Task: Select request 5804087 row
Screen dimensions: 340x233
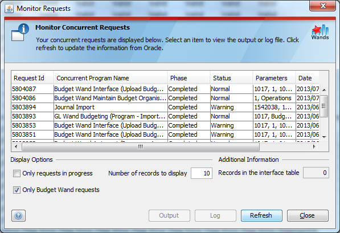Action: 165,89
